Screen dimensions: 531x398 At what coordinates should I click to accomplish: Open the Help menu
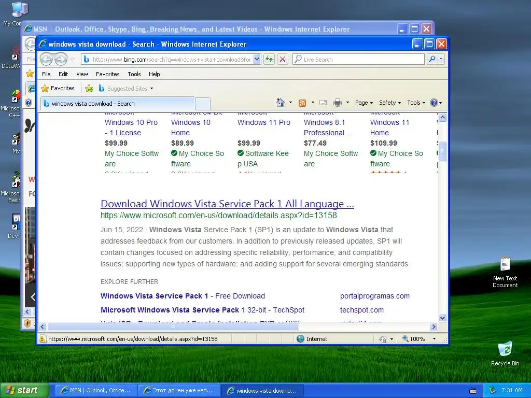[154, 74]
